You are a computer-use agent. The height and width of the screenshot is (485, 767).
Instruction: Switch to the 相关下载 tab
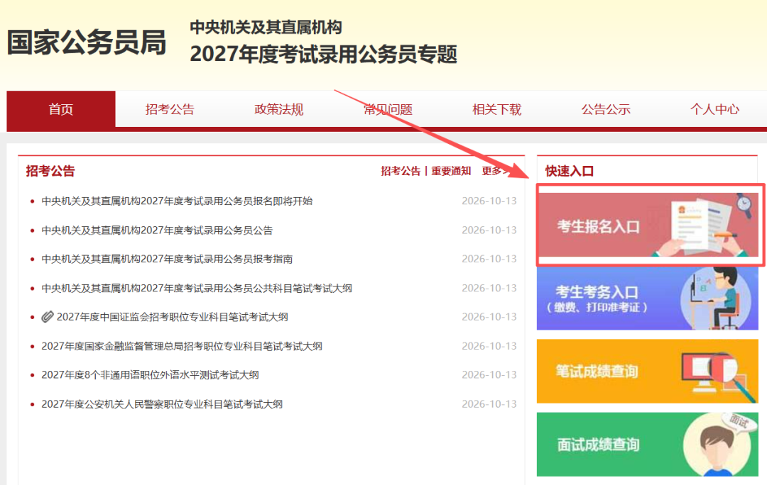click(x=497, y=109)
